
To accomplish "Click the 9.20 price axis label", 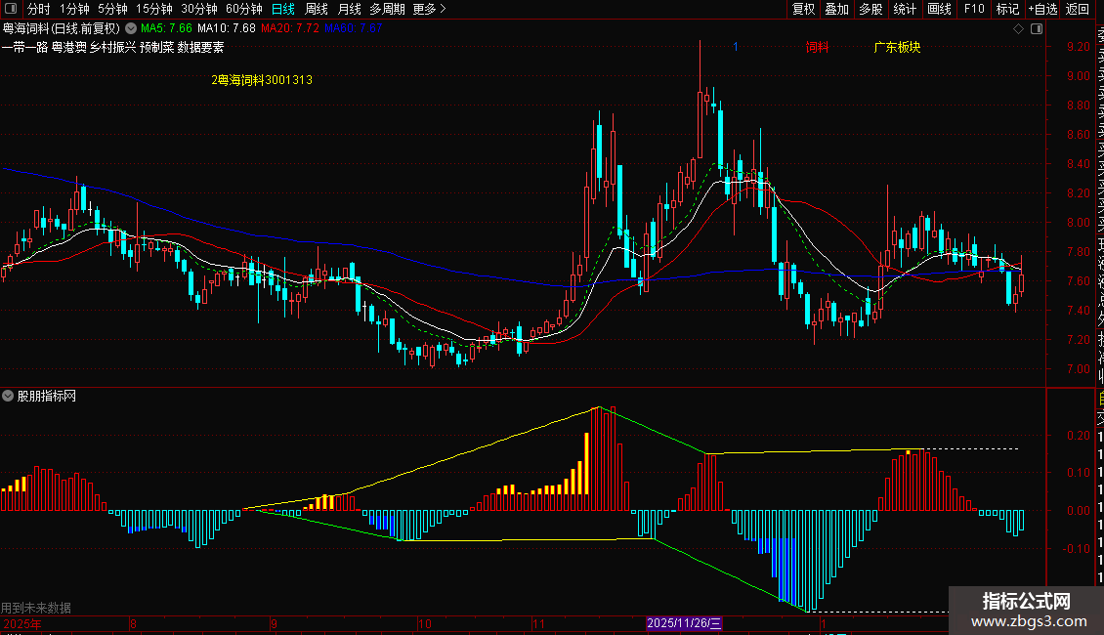I will point(1078,47).
